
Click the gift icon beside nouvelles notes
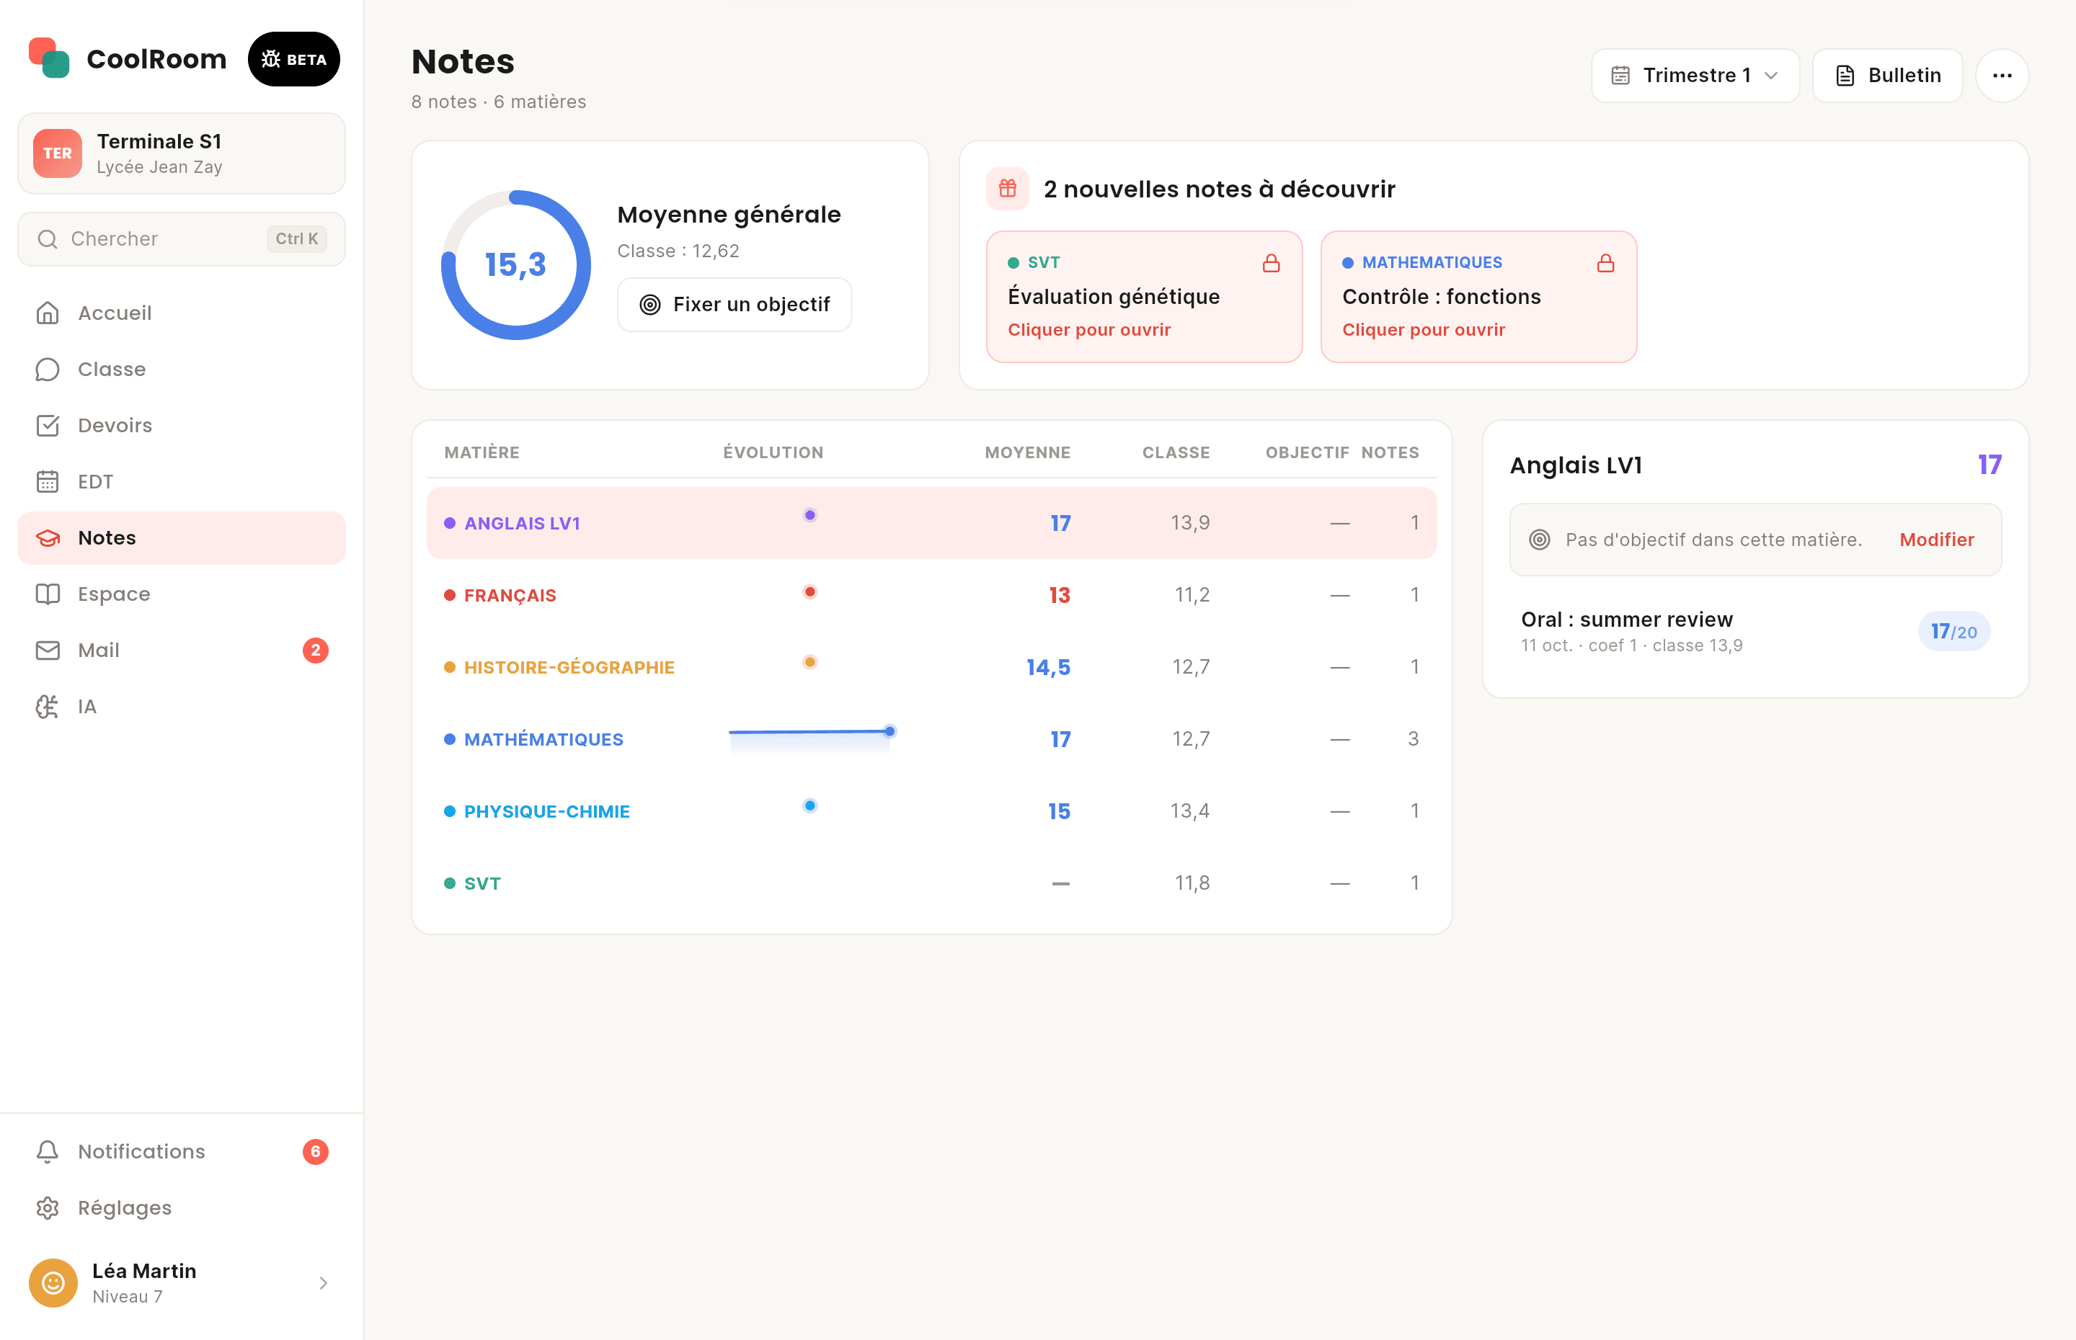click(x=1008, y=189)
